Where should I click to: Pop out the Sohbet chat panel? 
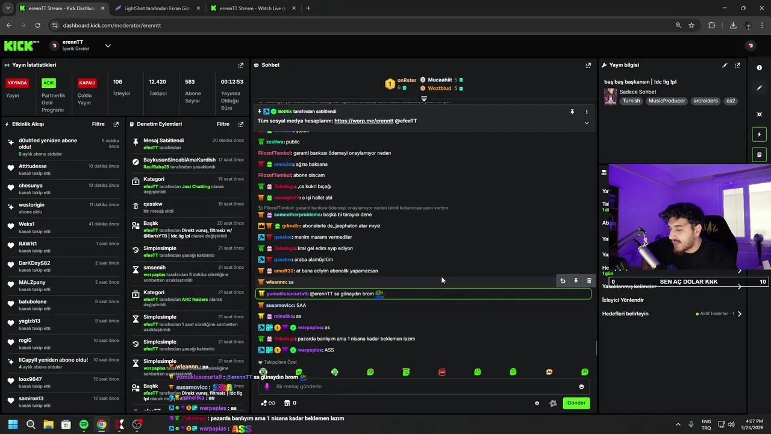point(588,65)
